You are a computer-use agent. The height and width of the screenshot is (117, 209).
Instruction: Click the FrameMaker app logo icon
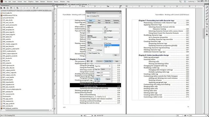pyautogui.click(x=2, y=1)
